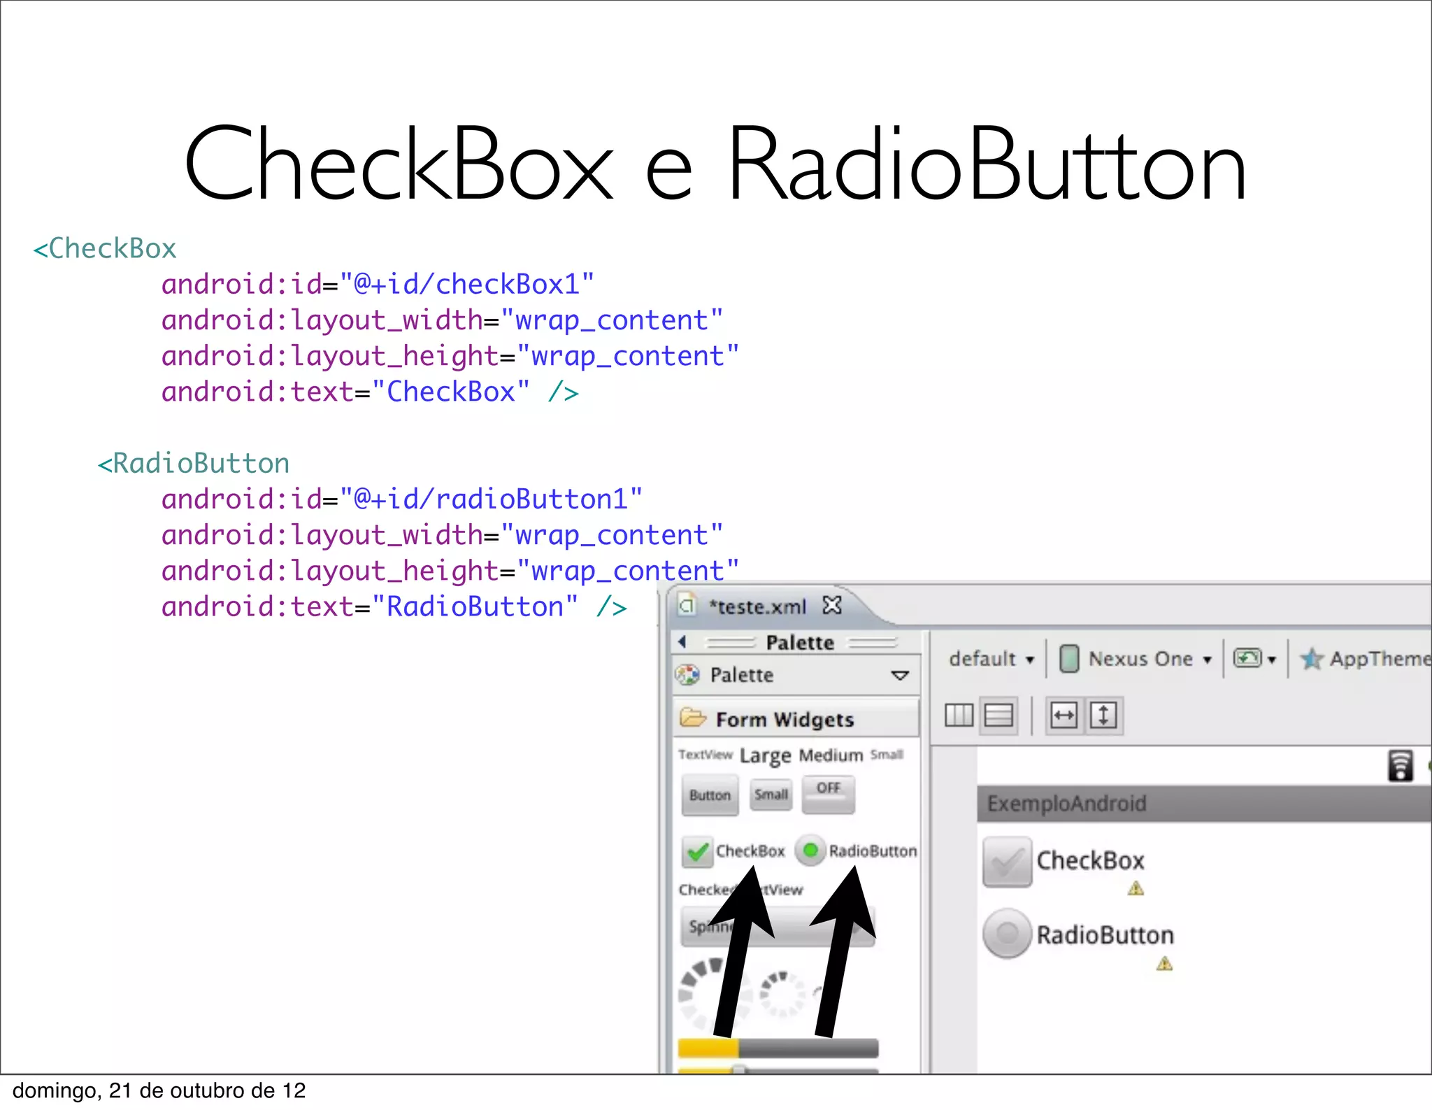Select the CheckBox widget in the palette

pos(733,851)
